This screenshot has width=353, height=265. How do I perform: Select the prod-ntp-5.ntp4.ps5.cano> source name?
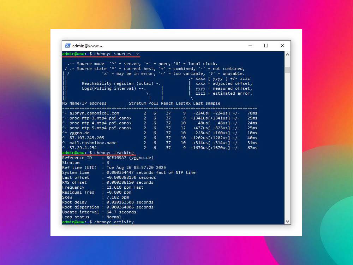[100, 128]
